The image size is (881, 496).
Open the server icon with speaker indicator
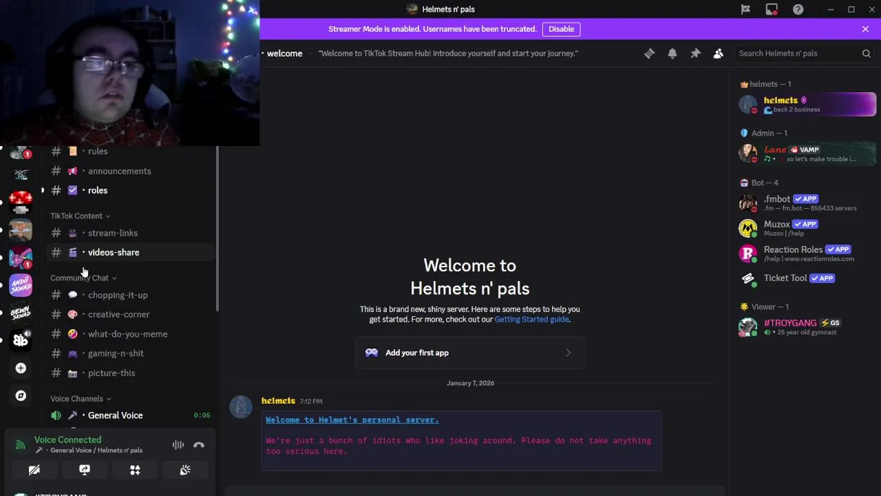coord(21,340)
